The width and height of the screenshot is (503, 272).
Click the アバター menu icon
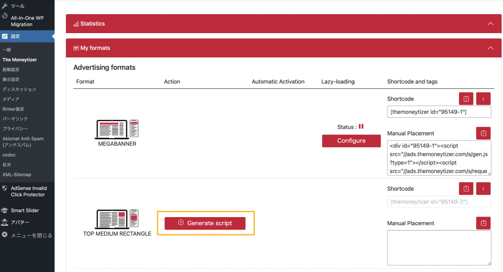coord(5,222)
